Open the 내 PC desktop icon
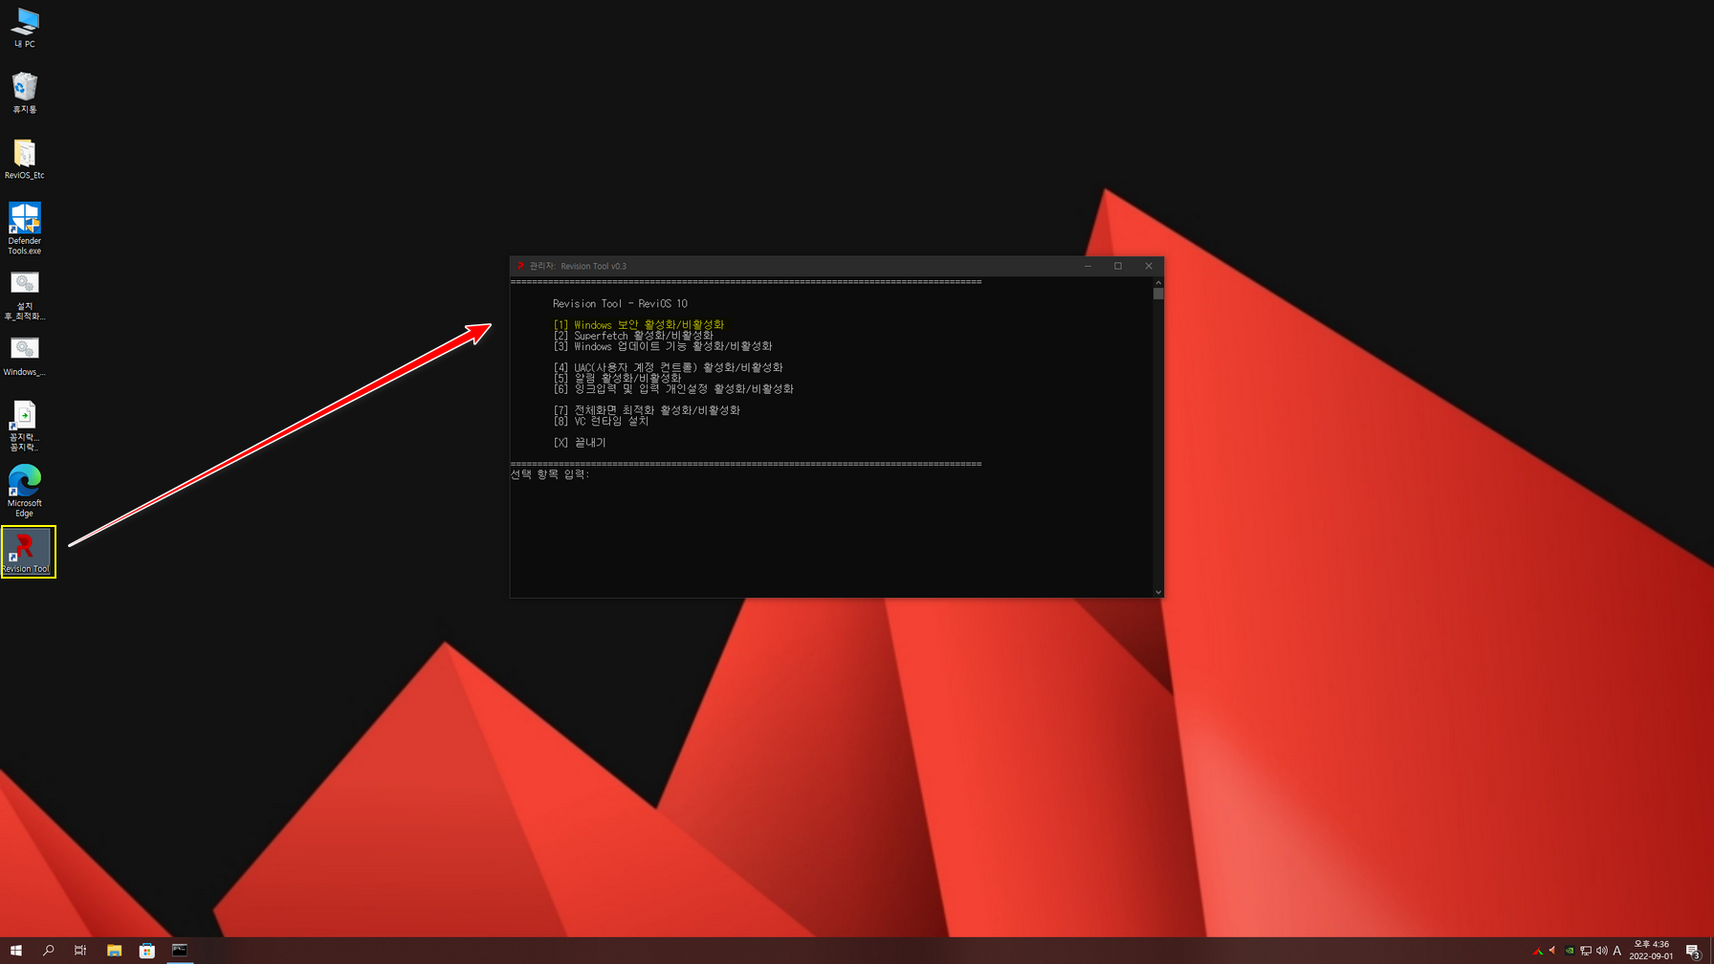Viewport: 1714px width, 964px height. click(25, 28)
